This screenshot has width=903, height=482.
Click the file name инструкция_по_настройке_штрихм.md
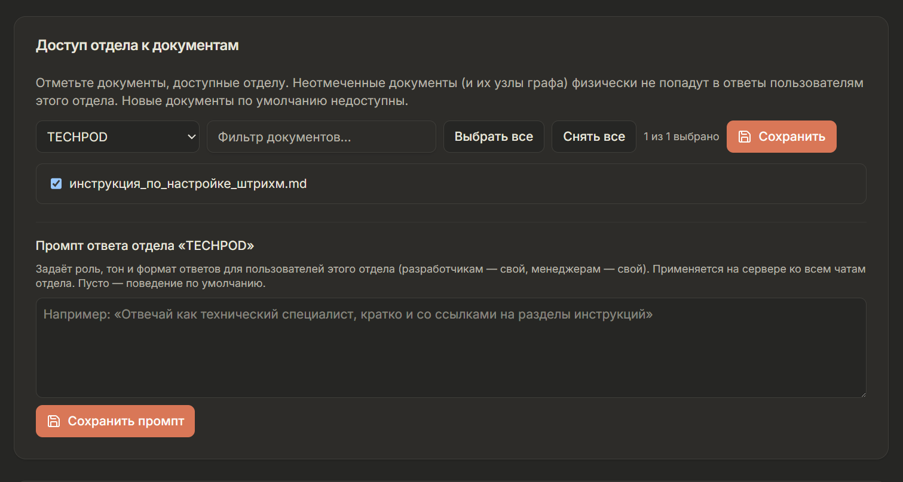click(188, 184)
